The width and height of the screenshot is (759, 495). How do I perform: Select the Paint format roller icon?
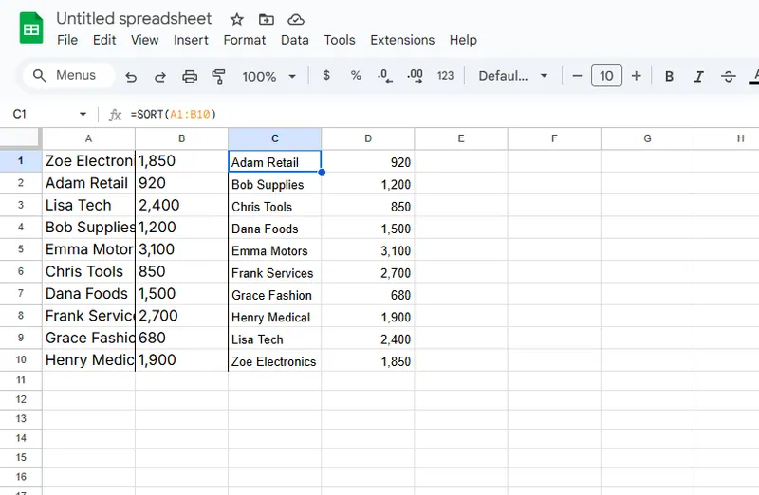[219, 76]
